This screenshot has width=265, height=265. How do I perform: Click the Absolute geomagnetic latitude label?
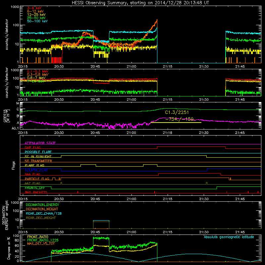(x=229, y=237)
